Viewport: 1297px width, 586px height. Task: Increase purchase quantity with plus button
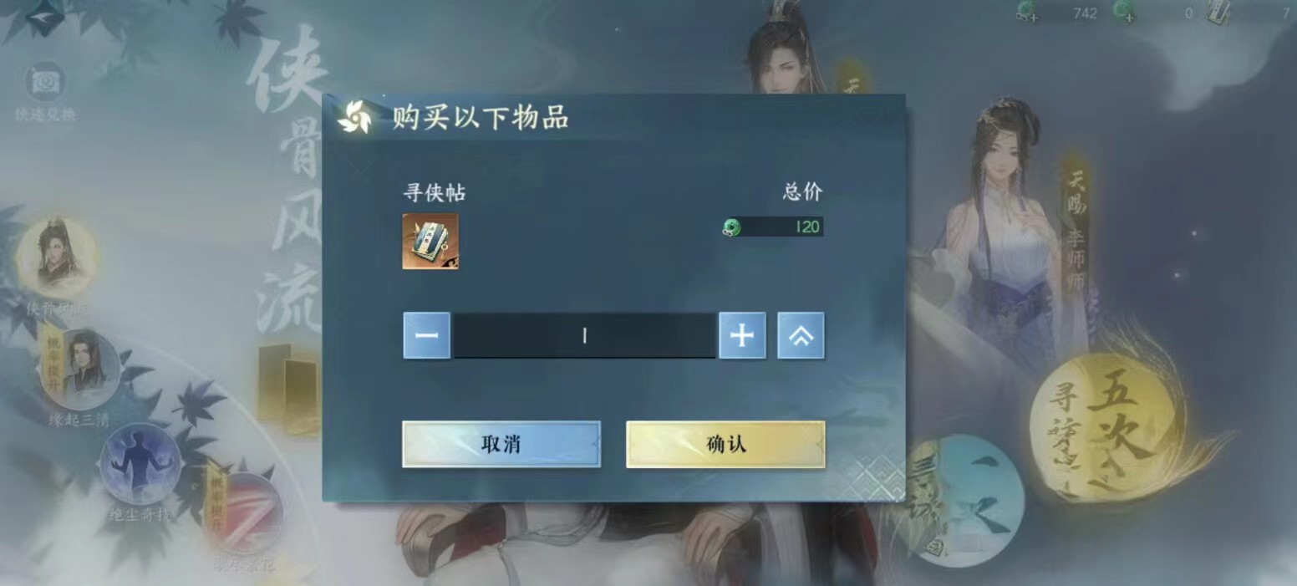742,335
